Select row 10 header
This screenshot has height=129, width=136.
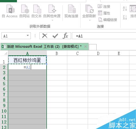tap(4, 111)
